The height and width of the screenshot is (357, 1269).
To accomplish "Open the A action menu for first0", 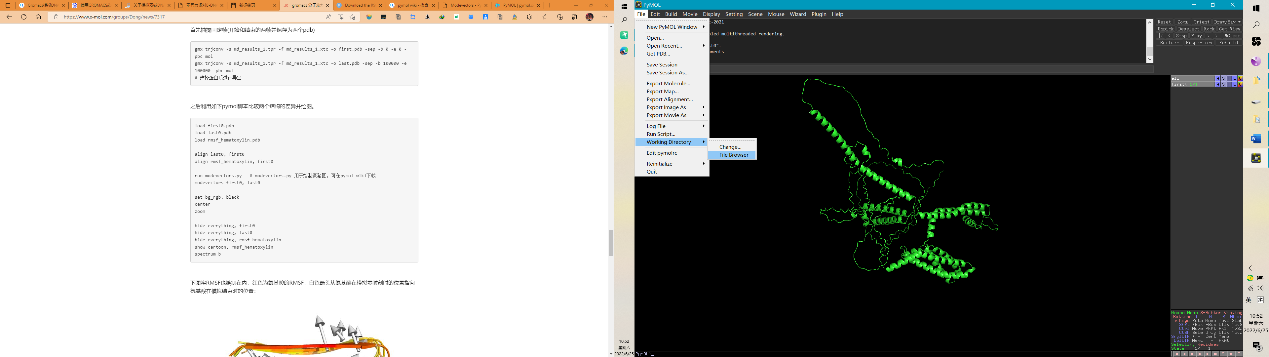I will point(1218,84).
